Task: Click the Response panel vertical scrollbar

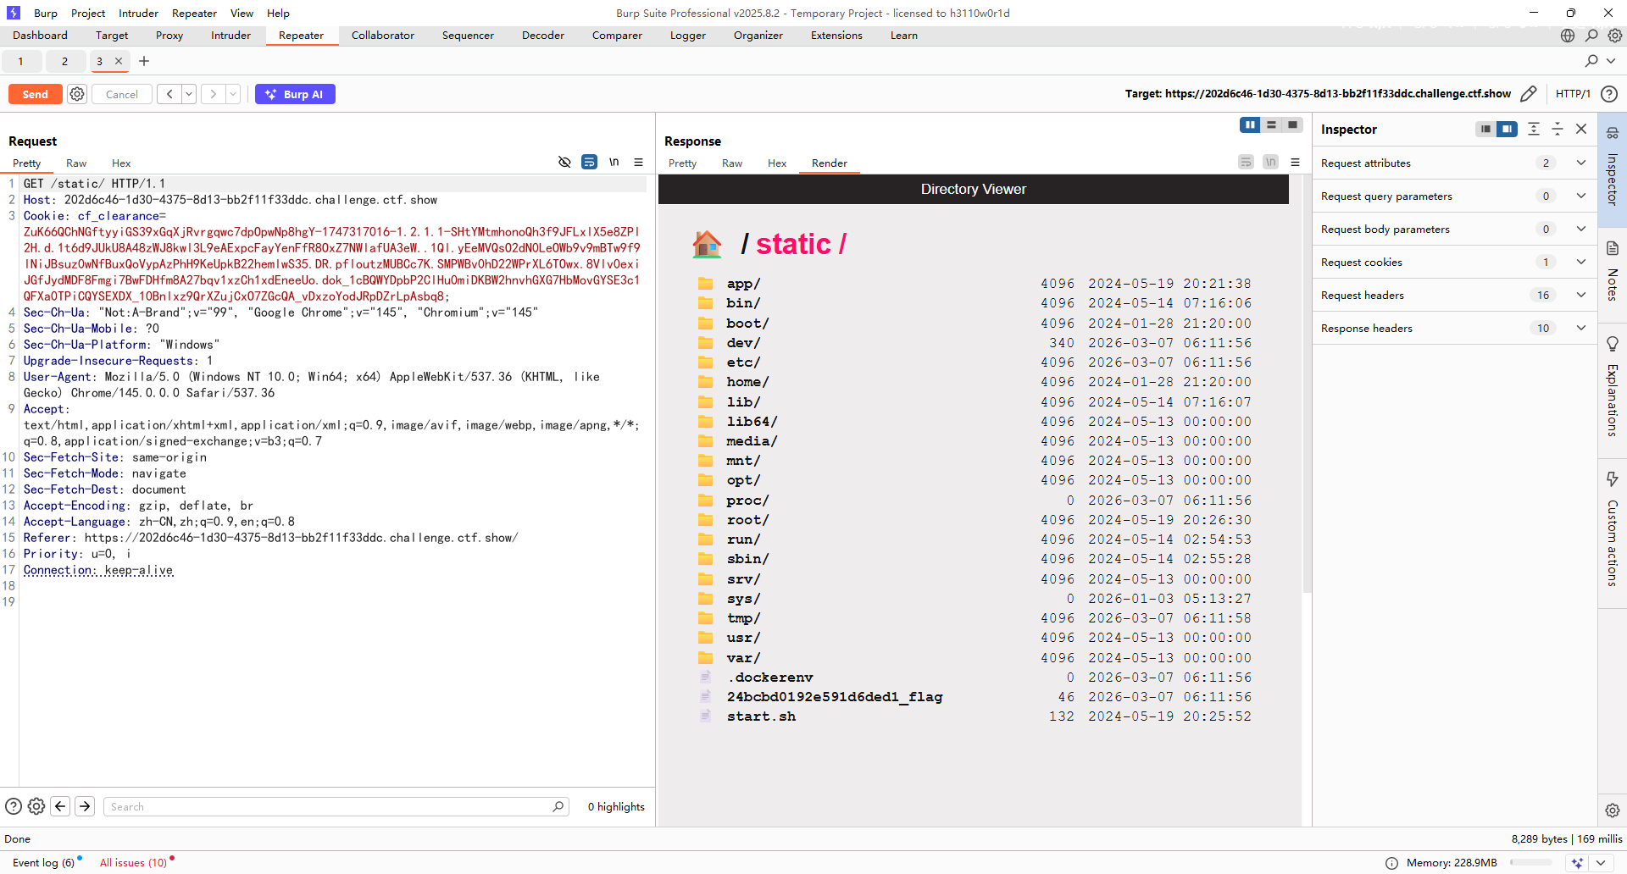Action: point(1307,381)
